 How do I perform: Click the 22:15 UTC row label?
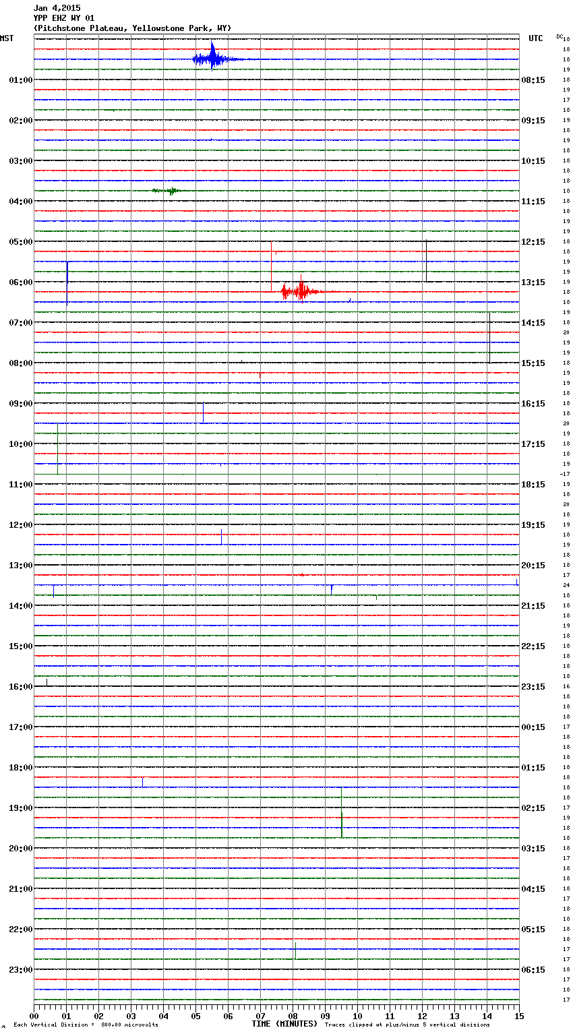(533, 646)
